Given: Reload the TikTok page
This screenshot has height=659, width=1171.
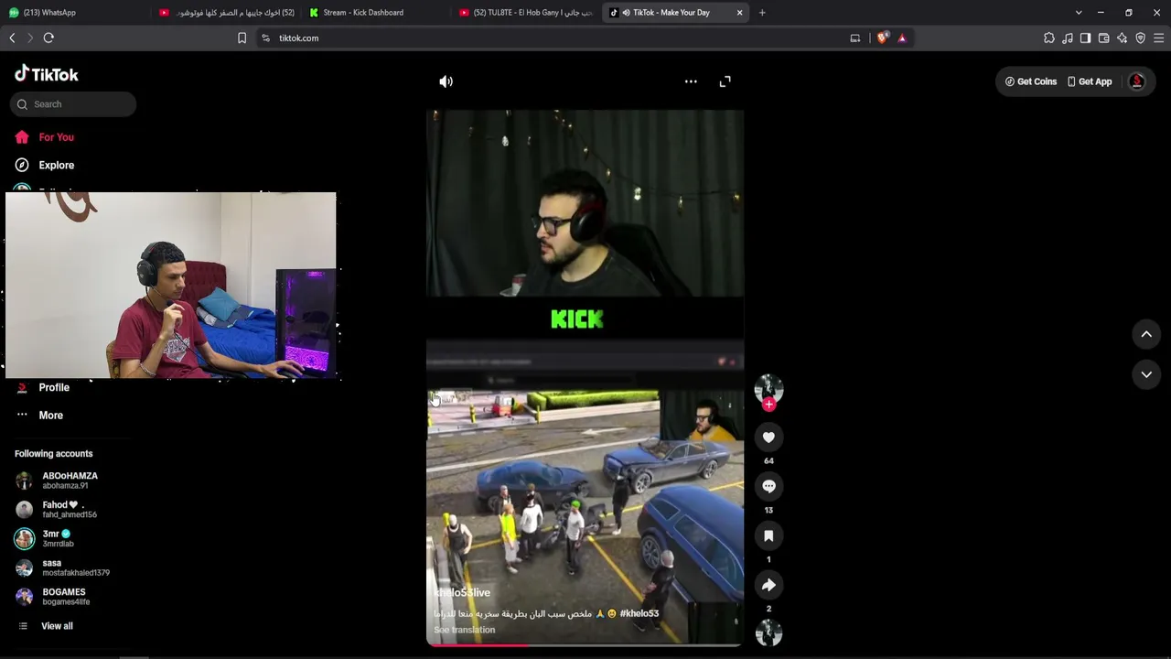Looking at the screenshot, I should point(48,38).
